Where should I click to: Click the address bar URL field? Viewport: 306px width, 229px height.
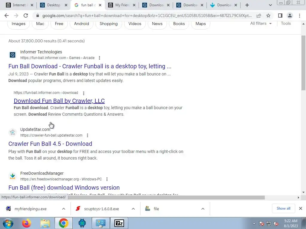(146, 16)
